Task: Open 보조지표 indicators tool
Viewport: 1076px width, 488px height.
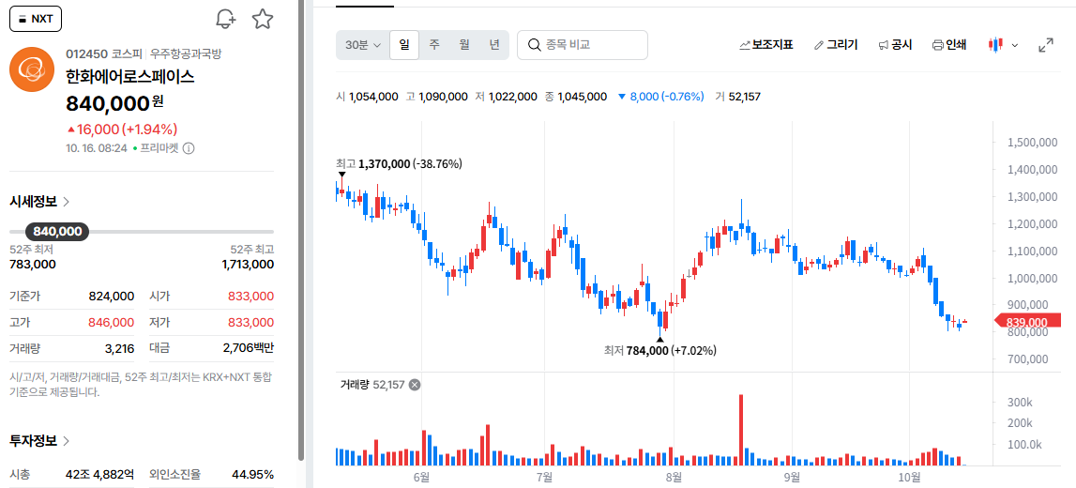Action: tap(765, 45)
